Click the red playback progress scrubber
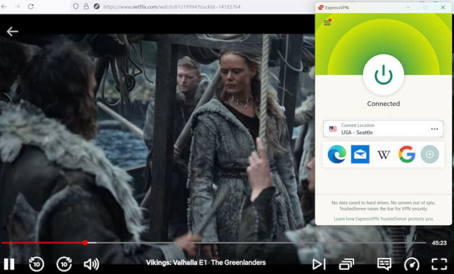 click(x=85, y=243)
